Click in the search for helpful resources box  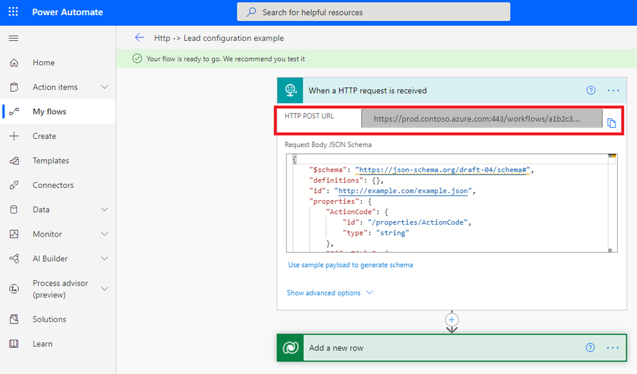tap(373, 12)
